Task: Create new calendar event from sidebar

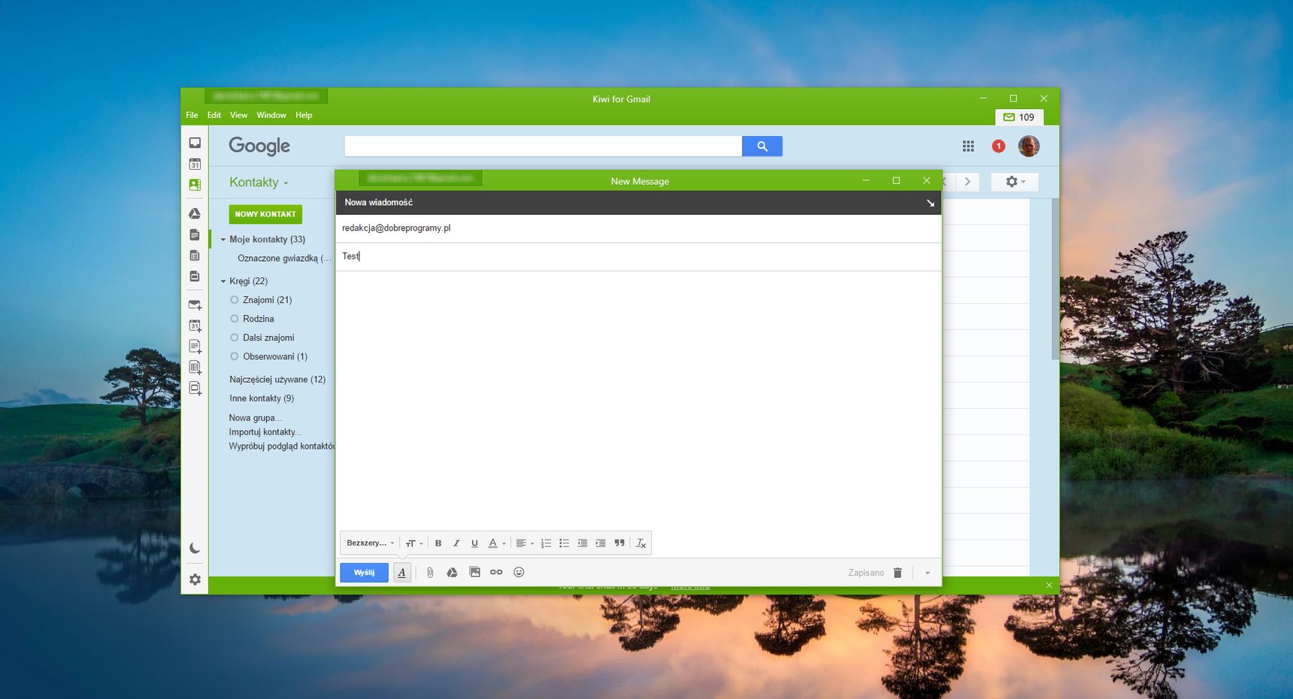Action: pos(195,325)
